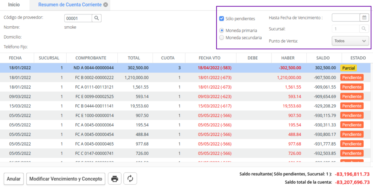Viewport: 373px width, 195px height.
Task: Click the first 18/01/2022 date cell
Action: (x=20, y=68)
